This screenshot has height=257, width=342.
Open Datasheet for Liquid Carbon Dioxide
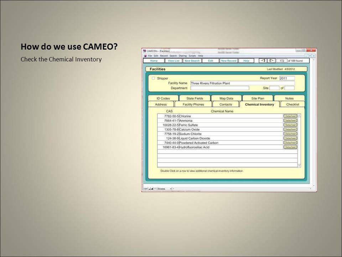tap(290, 138)
